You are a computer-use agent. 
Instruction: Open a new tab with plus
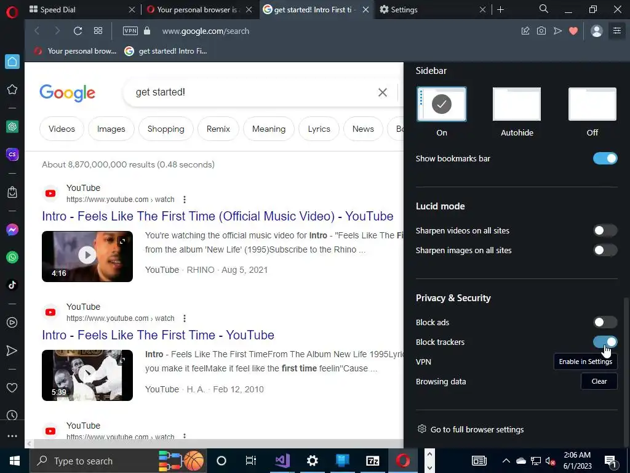(x=501, y=10)
